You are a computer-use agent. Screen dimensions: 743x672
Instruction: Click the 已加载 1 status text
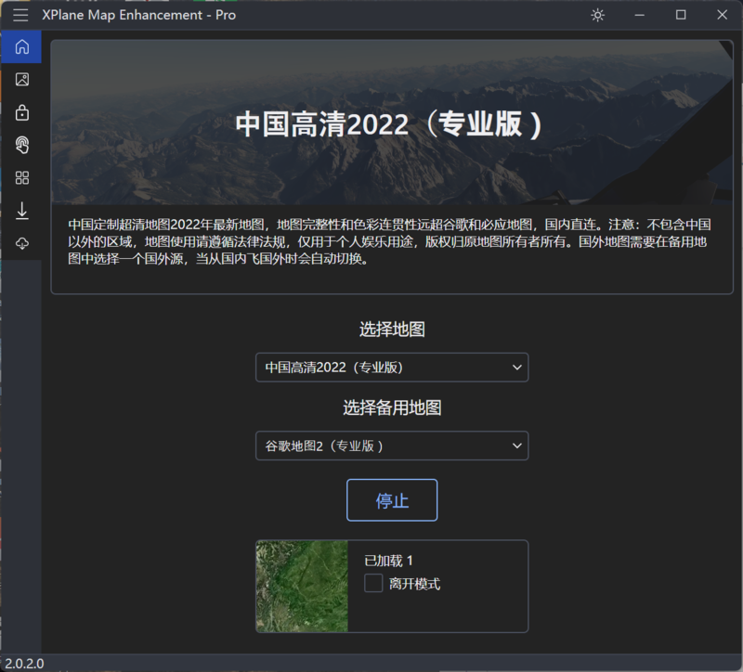pos(388,561)
